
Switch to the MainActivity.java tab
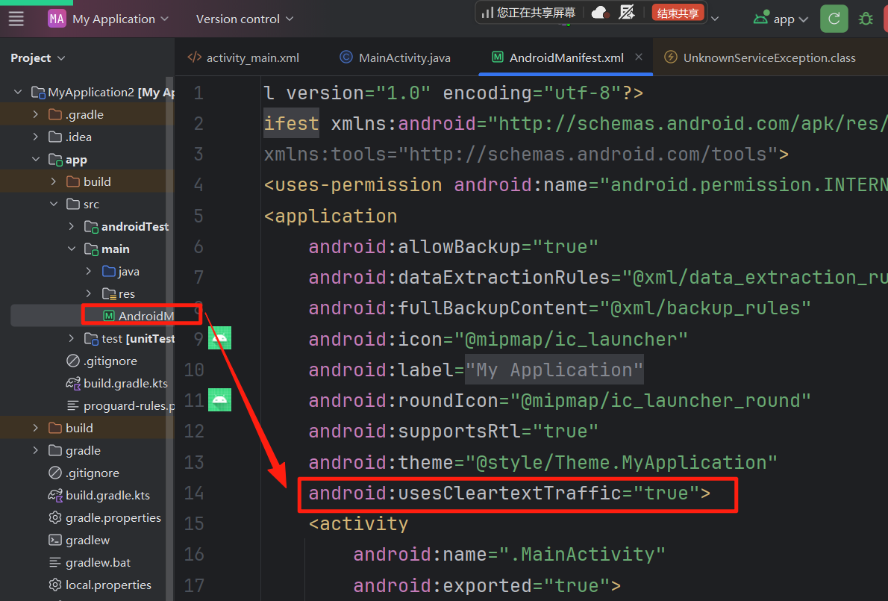(395, 57)
